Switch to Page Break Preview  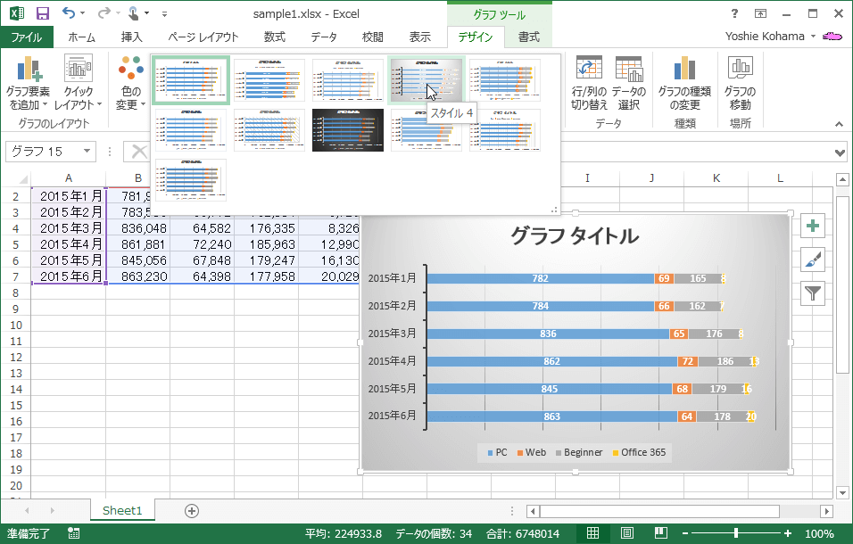coord(661,533)
